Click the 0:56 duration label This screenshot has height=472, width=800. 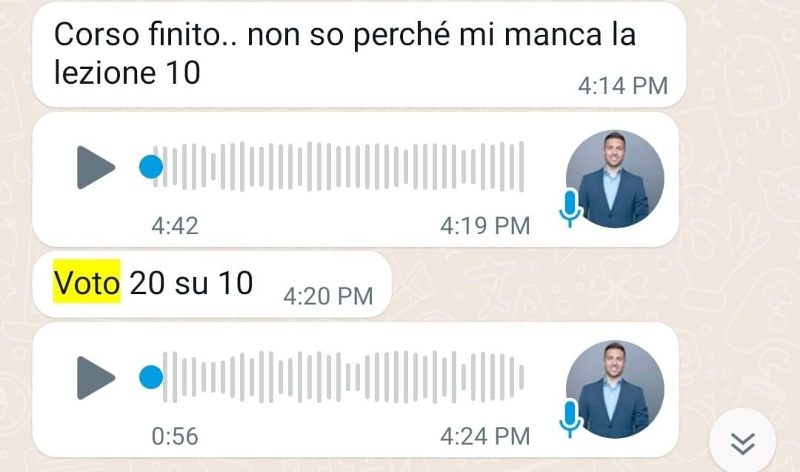click(x=175, y=436)
